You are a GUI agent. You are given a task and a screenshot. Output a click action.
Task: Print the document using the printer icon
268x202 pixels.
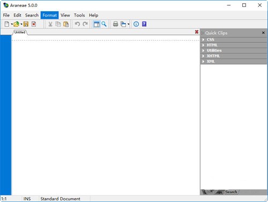(115, 24)
